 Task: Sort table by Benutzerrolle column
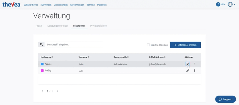pos(121,57)
